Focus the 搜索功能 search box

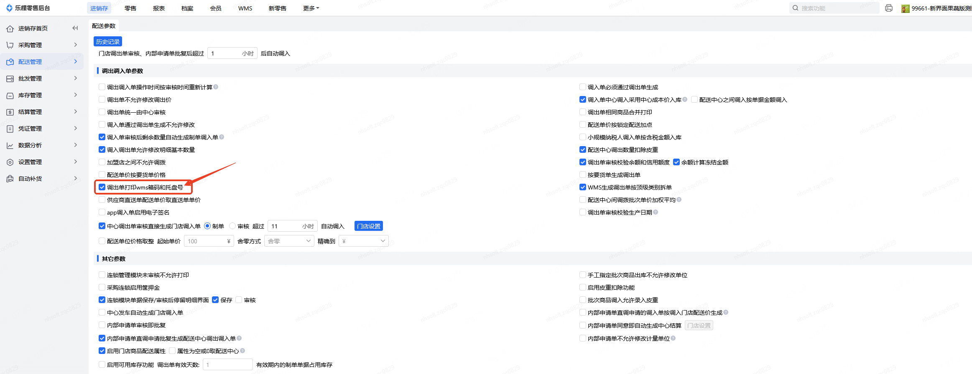(x=836, y=8)
